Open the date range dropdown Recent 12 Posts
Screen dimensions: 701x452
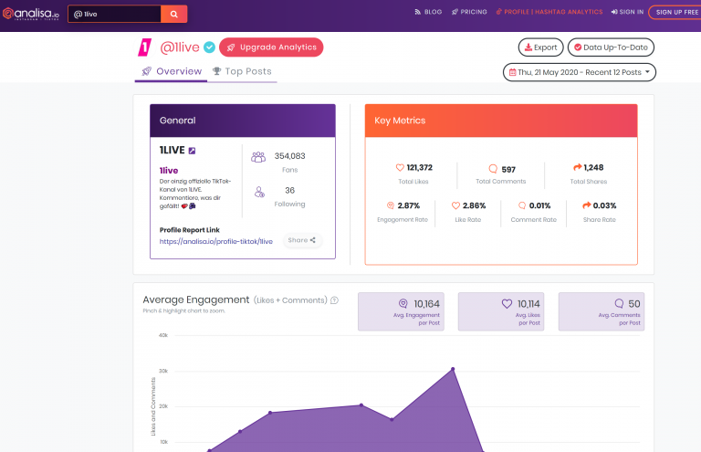580,72
